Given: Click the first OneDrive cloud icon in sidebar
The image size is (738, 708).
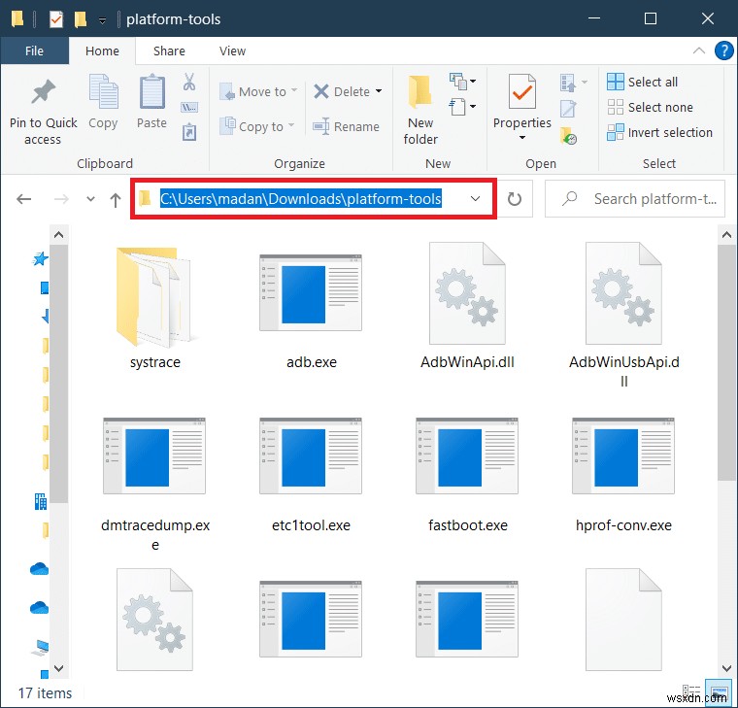Looking at the screenshot, I should 39,569.
